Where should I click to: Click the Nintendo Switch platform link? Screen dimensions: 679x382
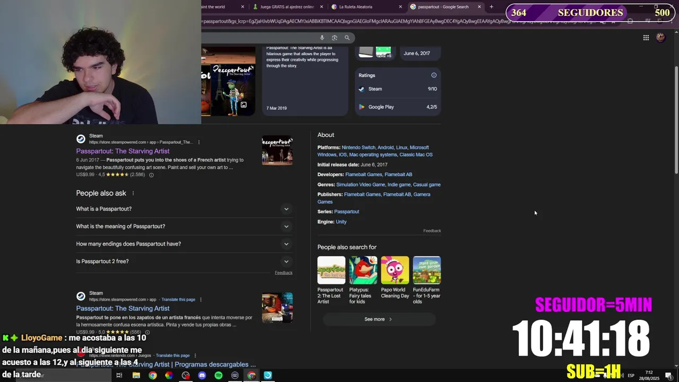pyautogui.click(x=358, y=147)
